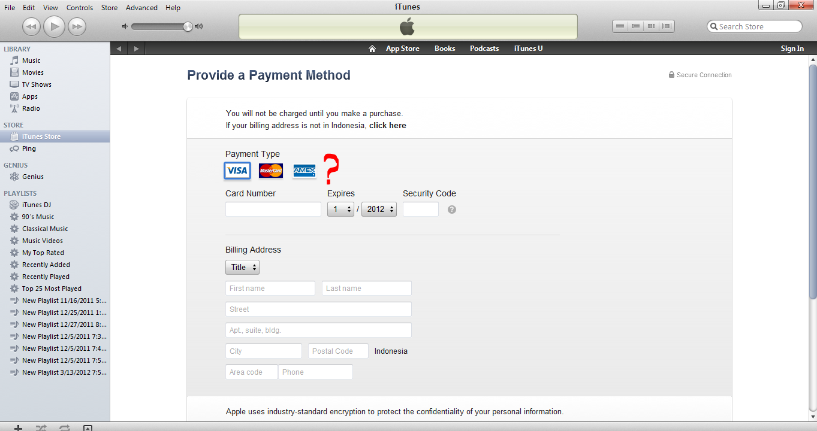Start playback with the Play button

[x=54, y=26]
